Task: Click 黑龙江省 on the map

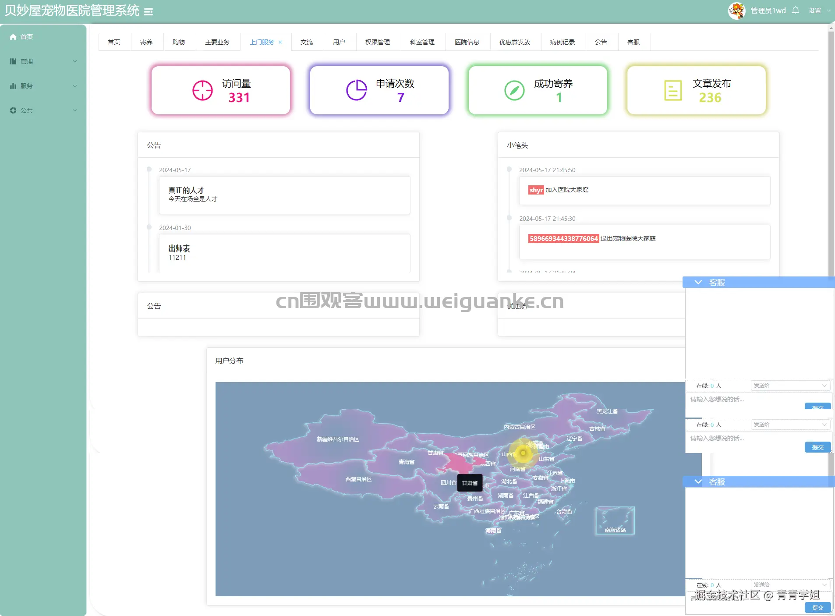Action: [x=607, y=411]
